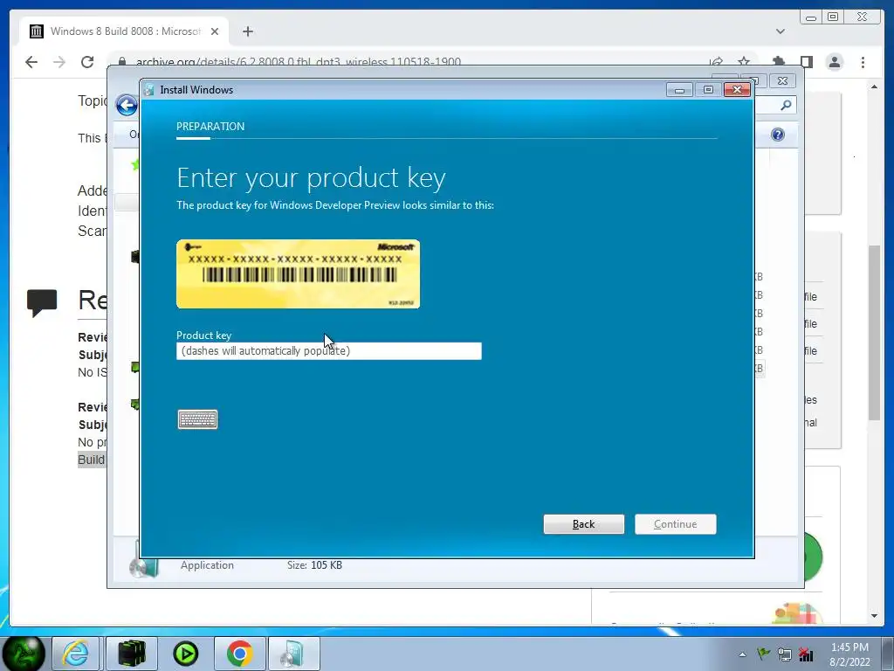Screen dimensions: 894x671
Task: Close the Windows 8 Build 8008 tab
Action: tap(215, 31)
